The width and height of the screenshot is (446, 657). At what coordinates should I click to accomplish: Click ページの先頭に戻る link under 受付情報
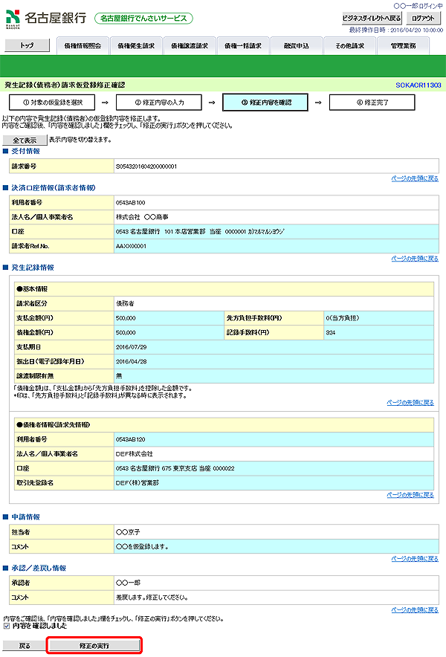(415, 178)
